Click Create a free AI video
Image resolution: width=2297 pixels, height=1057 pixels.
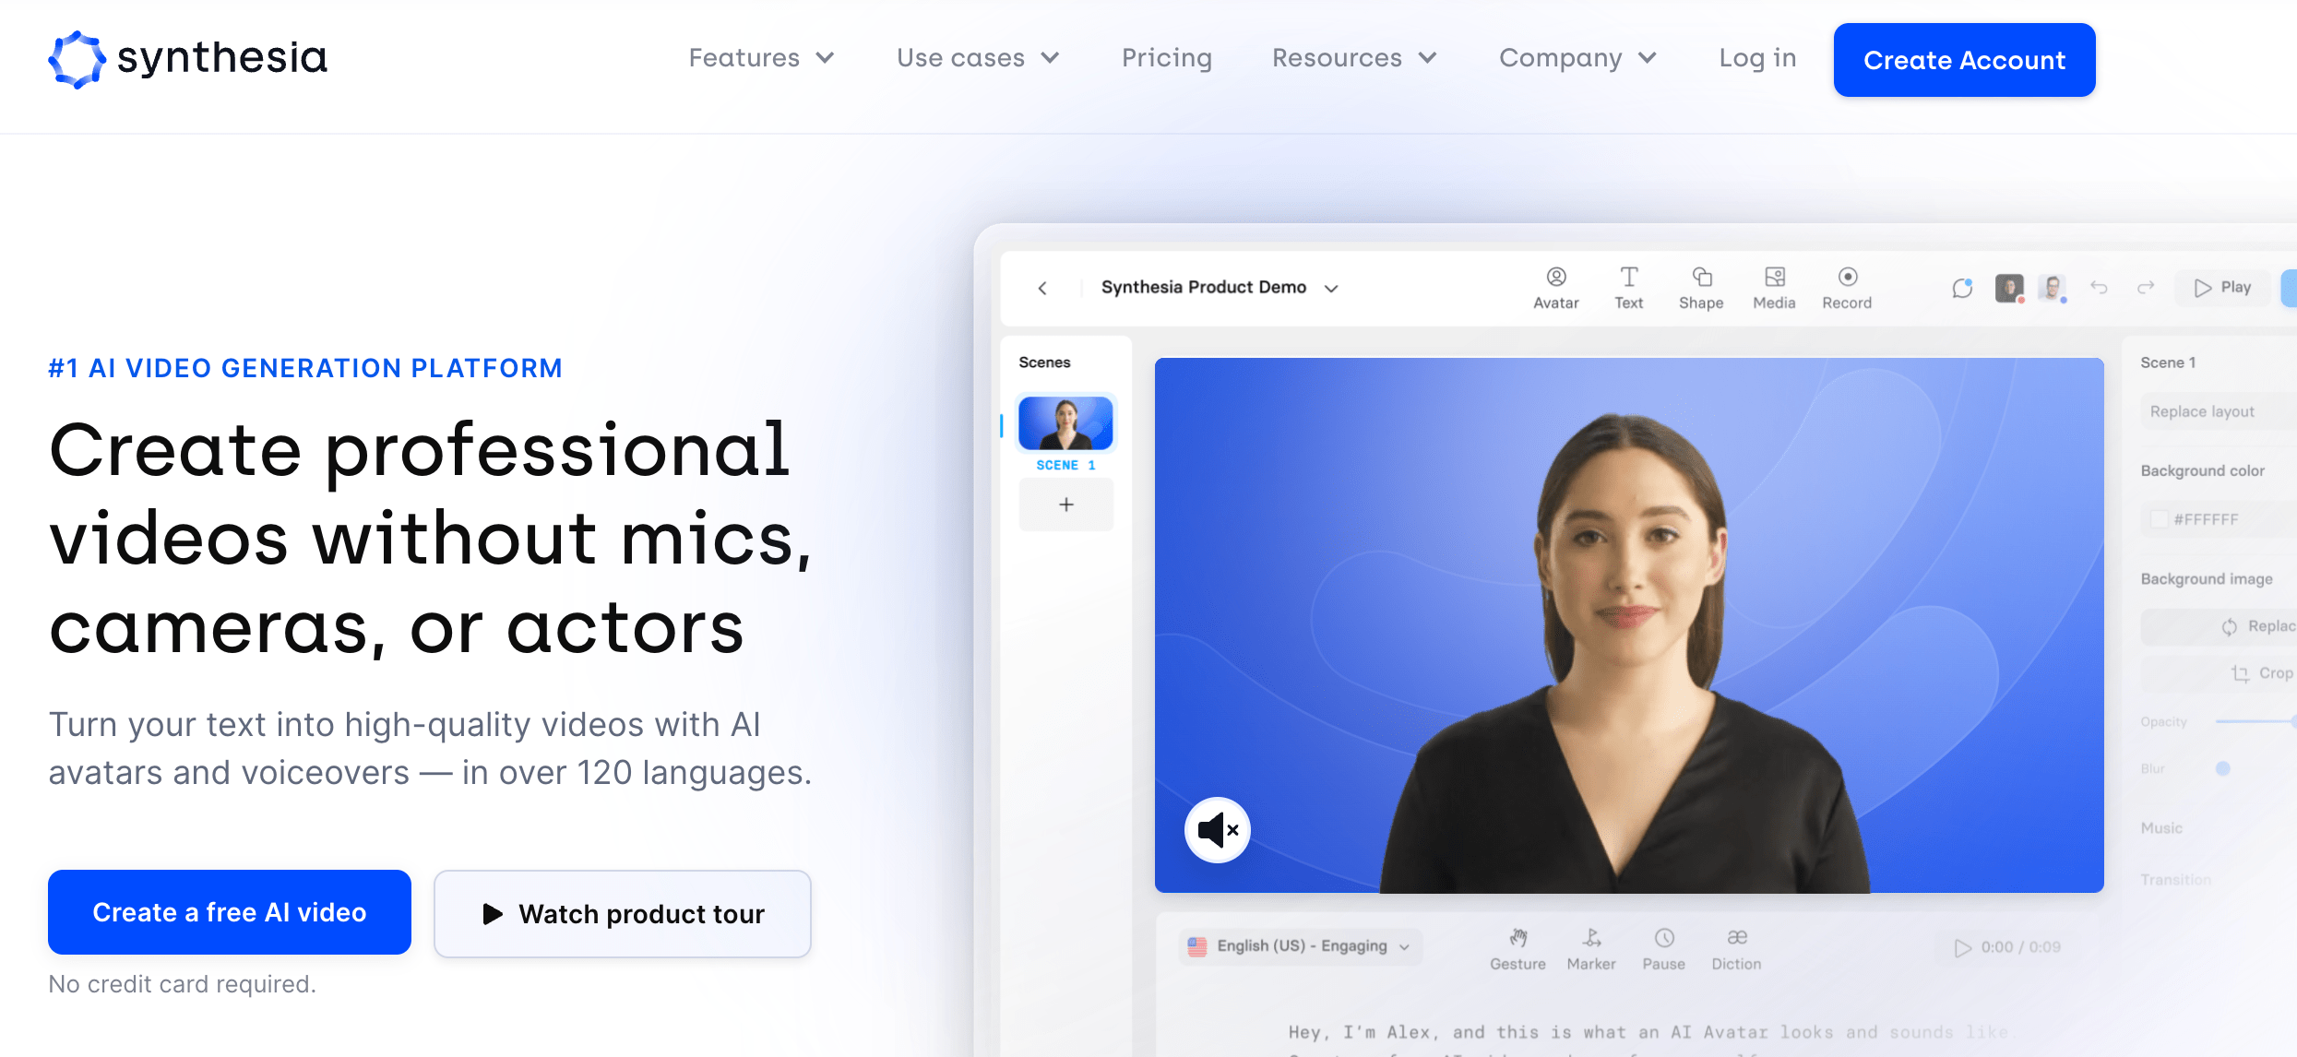[x=229, y=910]
